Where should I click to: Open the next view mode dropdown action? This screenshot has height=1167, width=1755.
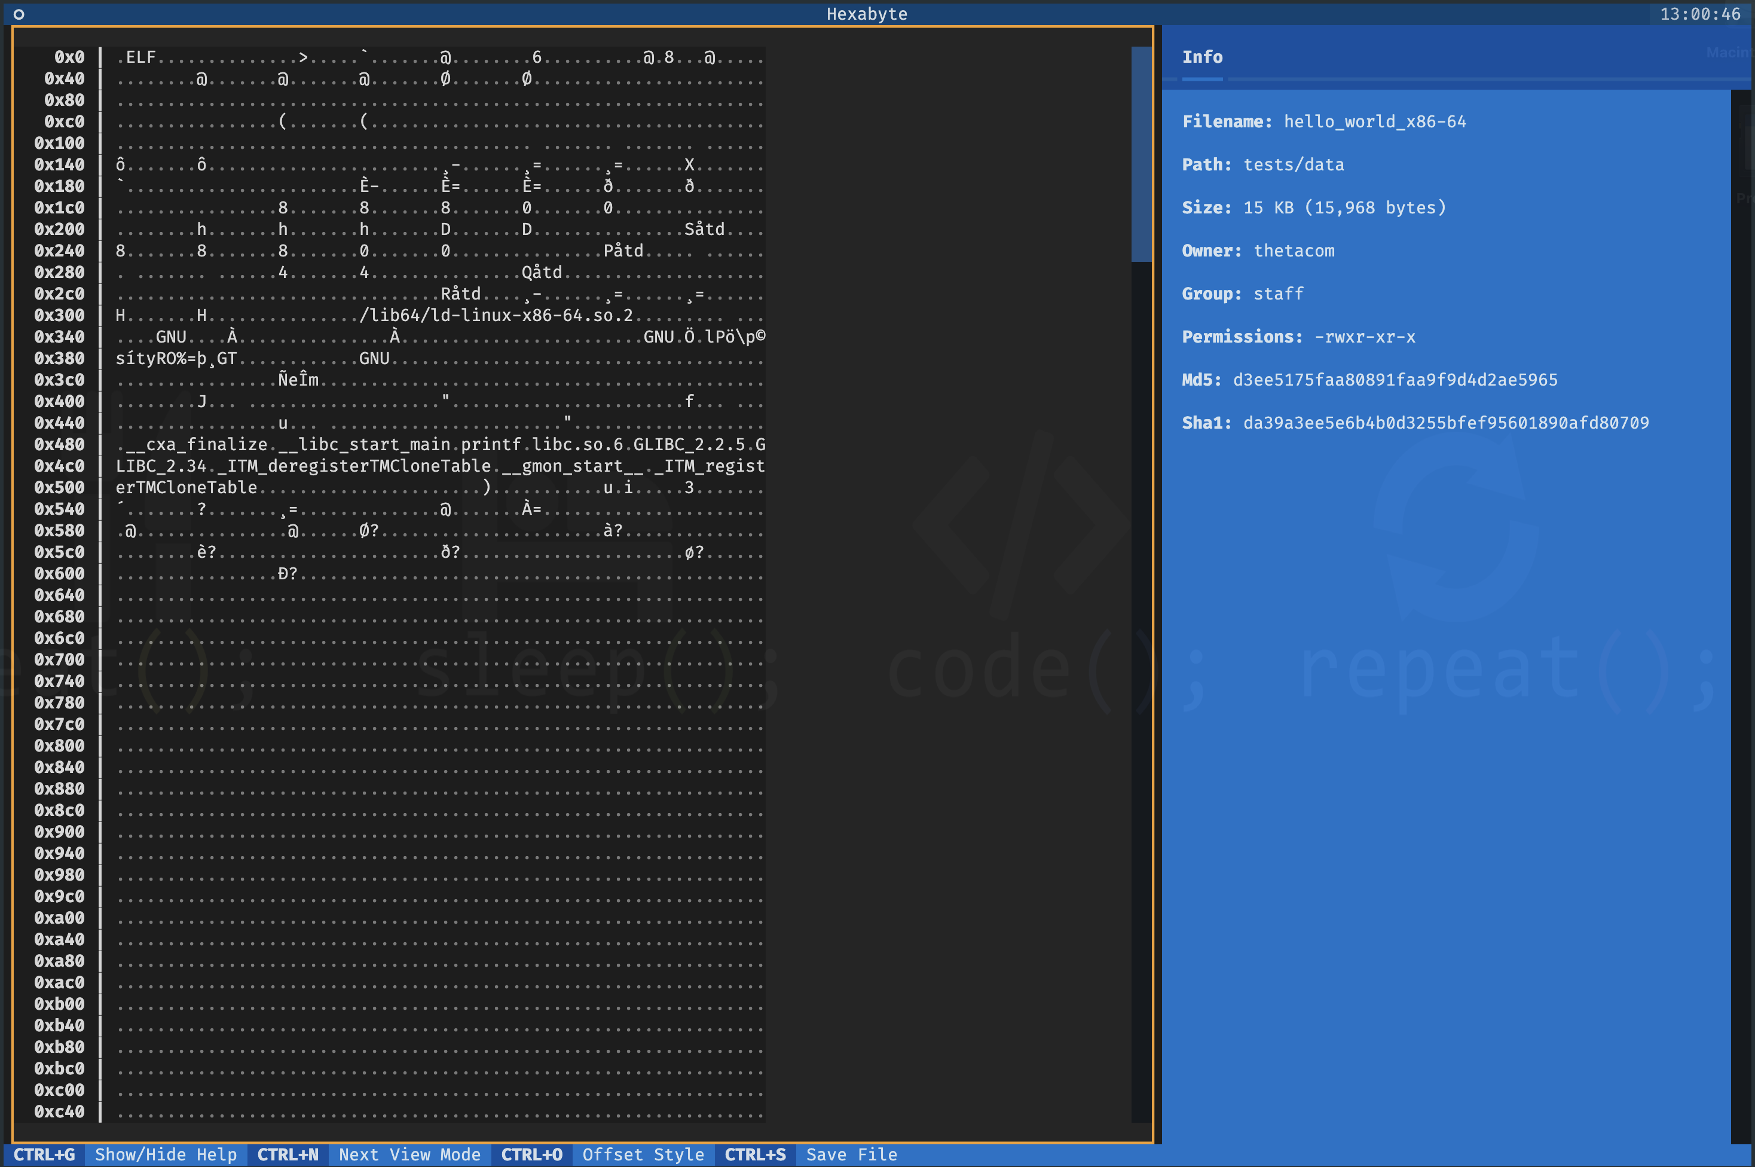[410, 1154]
